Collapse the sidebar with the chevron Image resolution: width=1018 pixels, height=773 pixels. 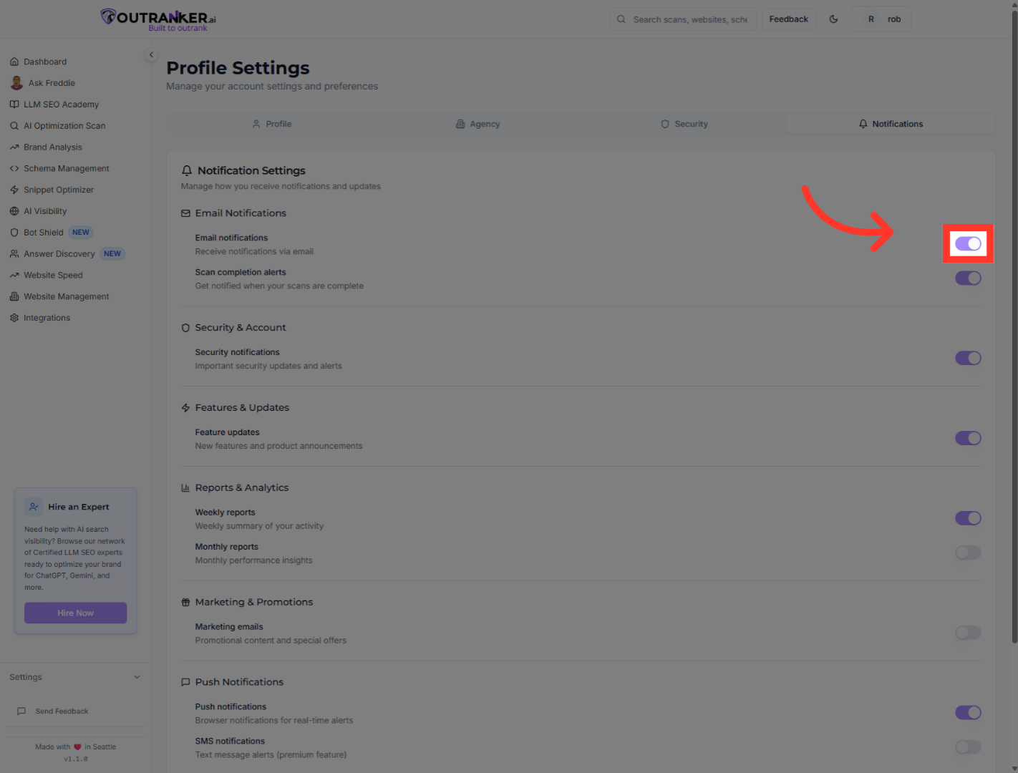click(151, 54)
